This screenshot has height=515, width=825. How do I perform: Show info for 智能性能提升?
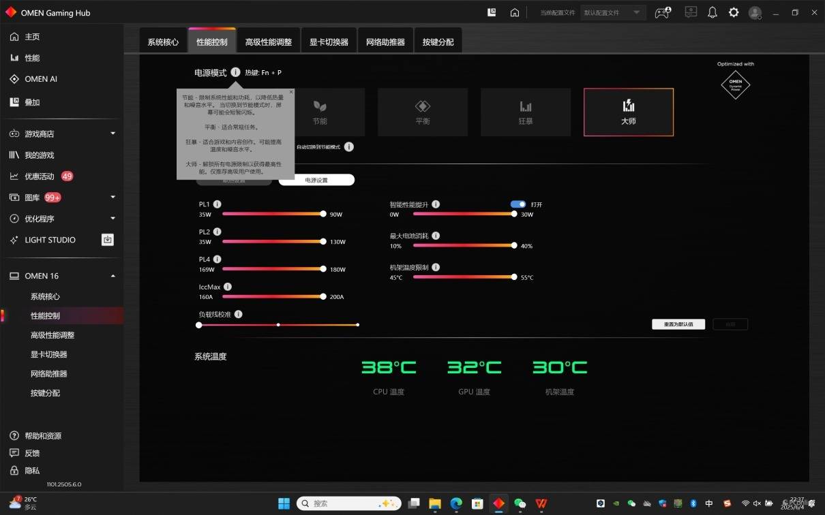(436, 204)
